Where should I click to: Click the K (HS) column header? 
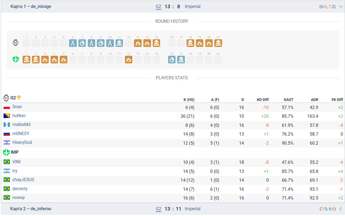189,100
